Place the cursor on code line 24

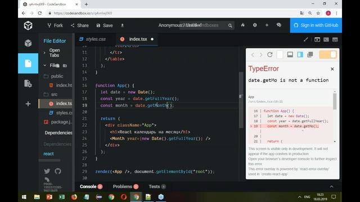point(160,139)
